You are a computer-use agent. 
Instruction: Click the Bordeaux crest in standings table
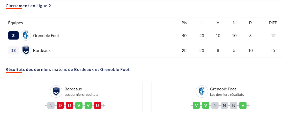(26, 50)
